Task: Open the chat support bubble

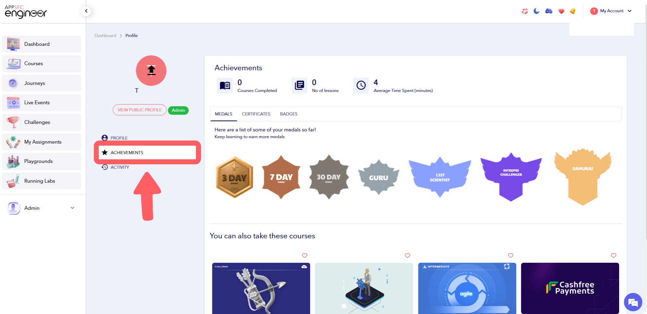Action: (x=633, y=302)
